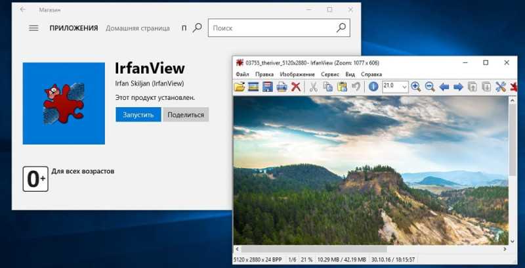The height and width of the screenshot is (268, 525).
Task: Copy the image with the copy icon
Action: coord(327,87)
